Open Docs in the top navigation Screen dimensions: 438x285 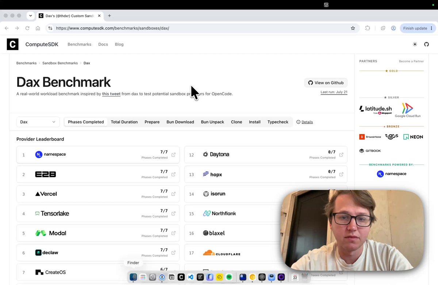coord(103,44)
